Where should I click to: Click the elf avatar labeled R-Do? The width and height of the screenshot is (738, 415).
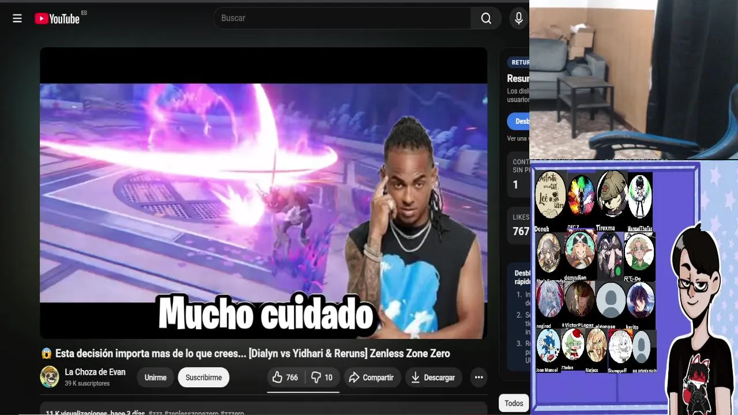coord(639,252)
